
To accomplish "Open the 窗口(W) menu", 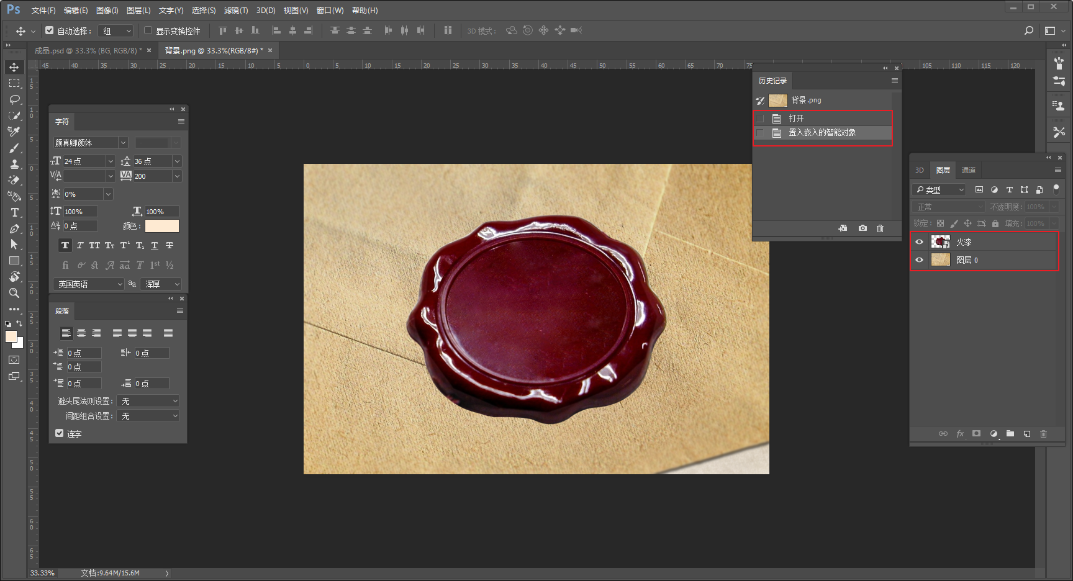I will click(330, 11).
